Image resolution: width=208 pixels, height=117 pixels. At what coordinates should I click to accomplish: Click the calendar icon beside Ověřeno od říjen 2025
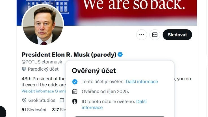click(x=75, y=91)
